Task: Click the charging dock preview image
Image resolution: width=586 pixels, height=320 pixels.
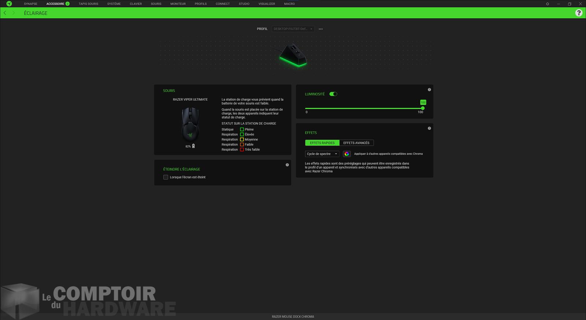Action: [x=293, y=56]
